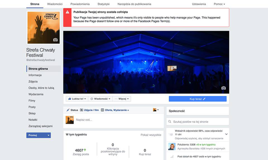Switch to the Strona tab

[35, 4]
